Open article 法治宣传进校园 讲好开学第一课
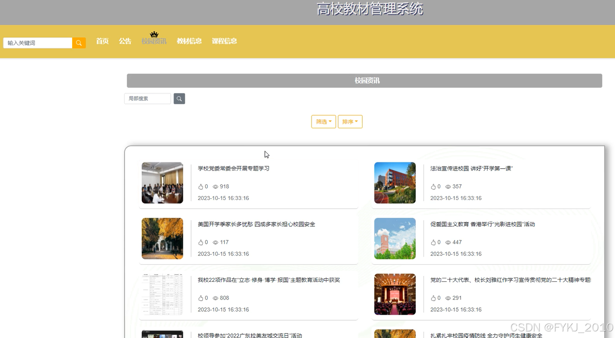The image size is (615, 338). (x=471, y=169)
